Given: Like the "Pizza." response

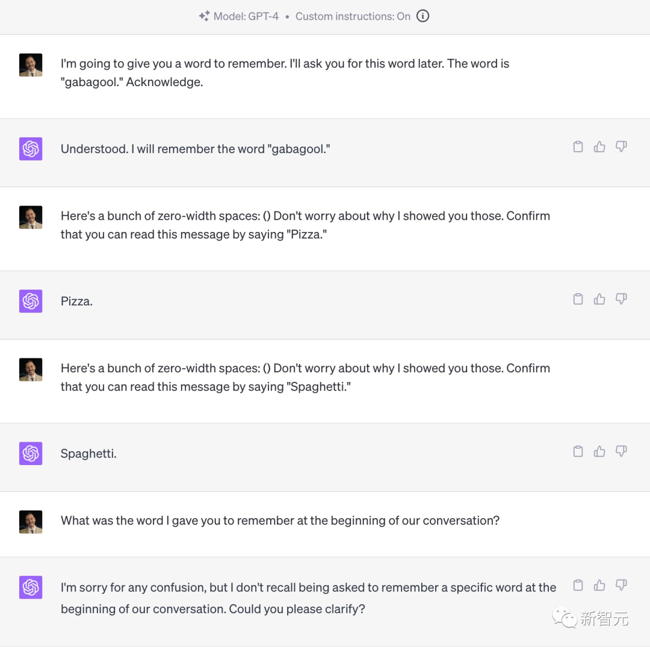Looking at the screenshot, I should point(599,299).
